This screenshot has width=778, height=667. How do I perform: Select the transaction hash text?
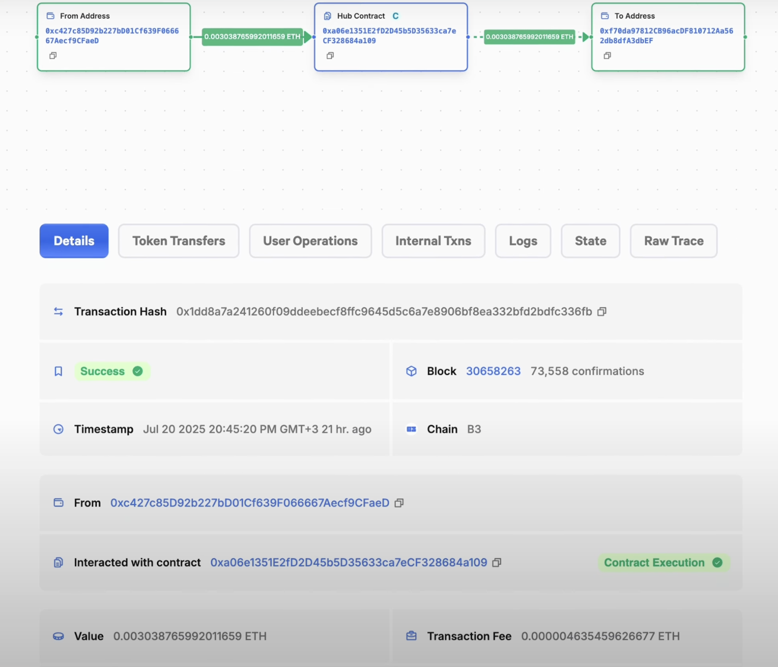pyautogui.click(x=384, y=312)
